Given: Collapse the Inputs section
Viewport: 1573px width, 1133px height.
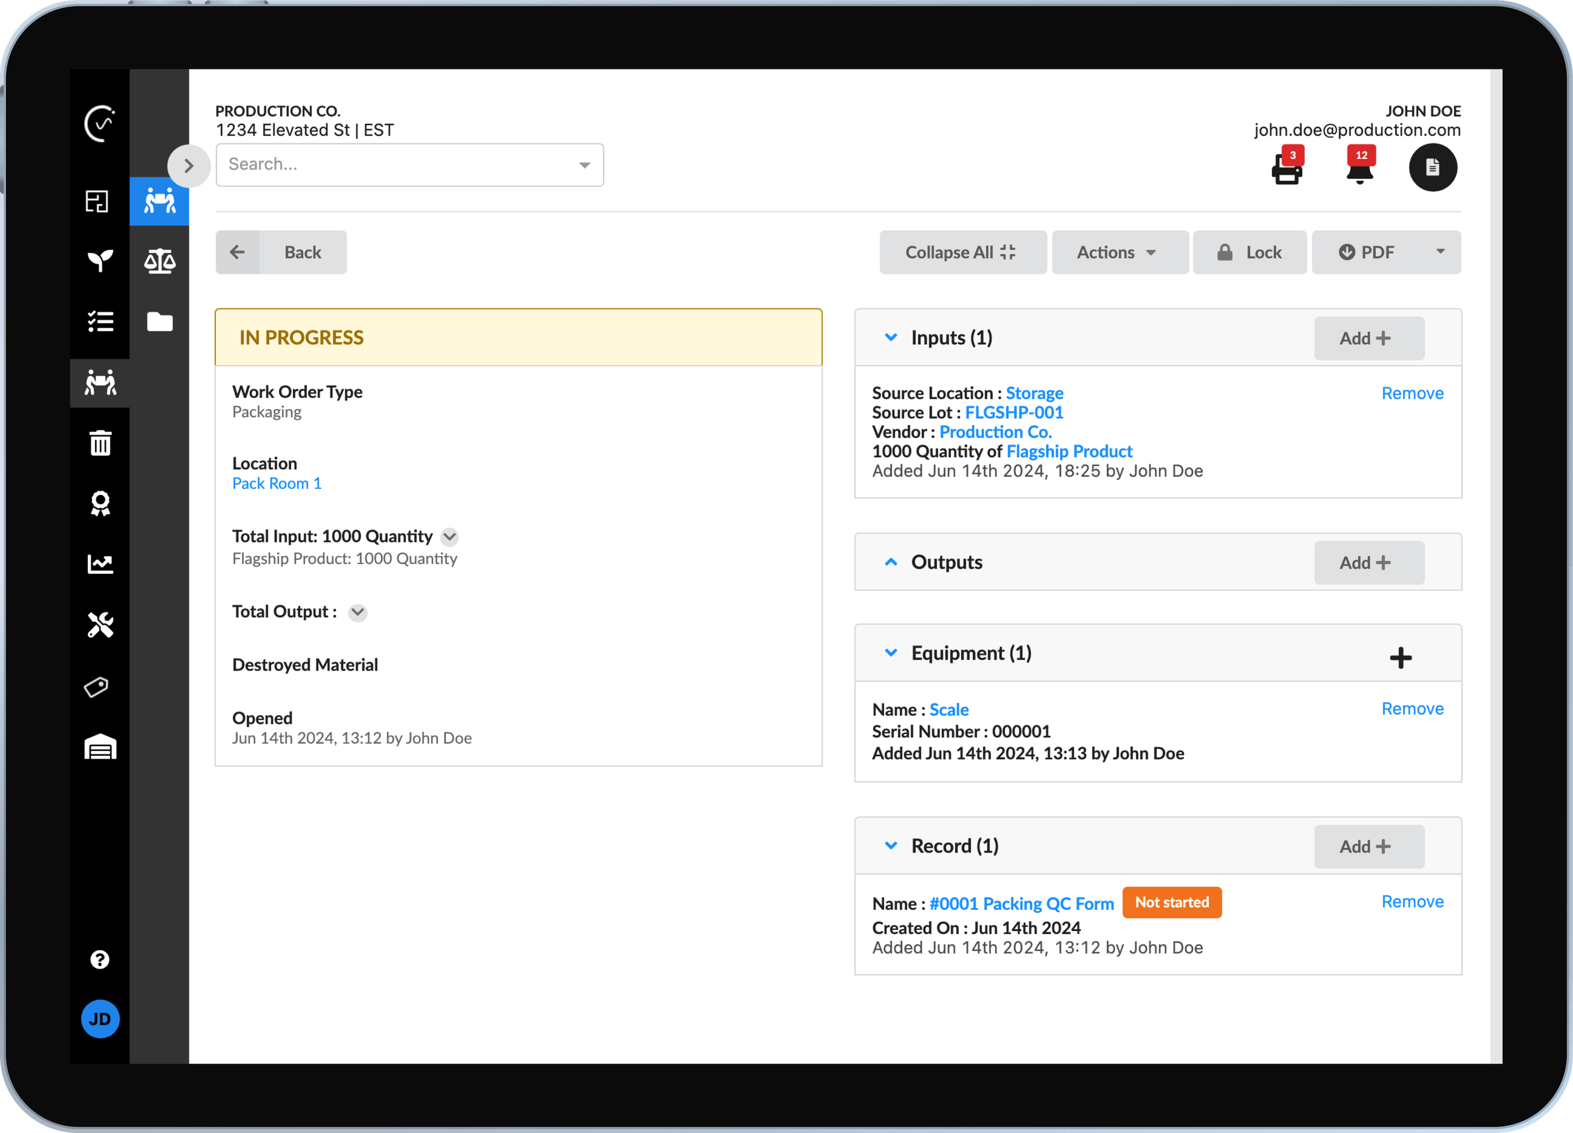Looking at the screenshot, I should tap(891, 337).
